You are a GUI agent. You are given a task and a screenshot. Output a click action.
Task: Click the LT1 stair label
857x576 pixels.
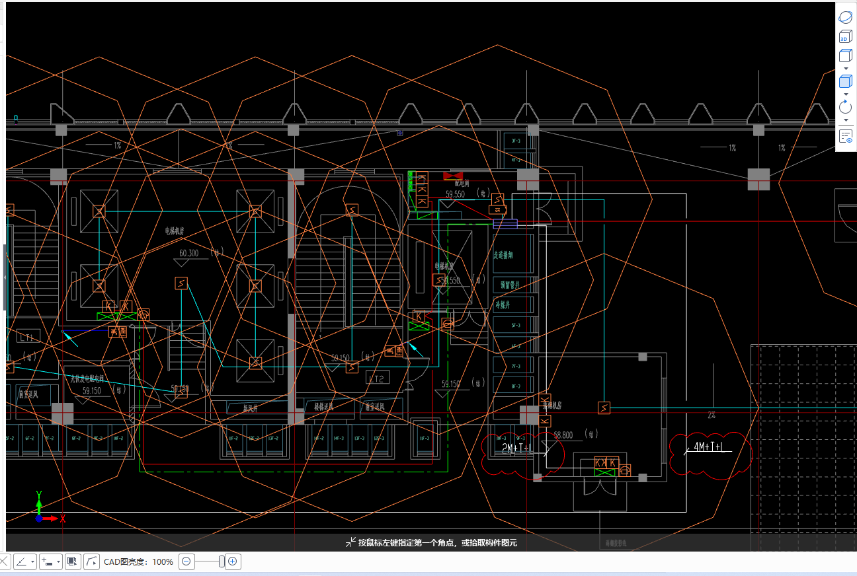(x=26, y=338)
